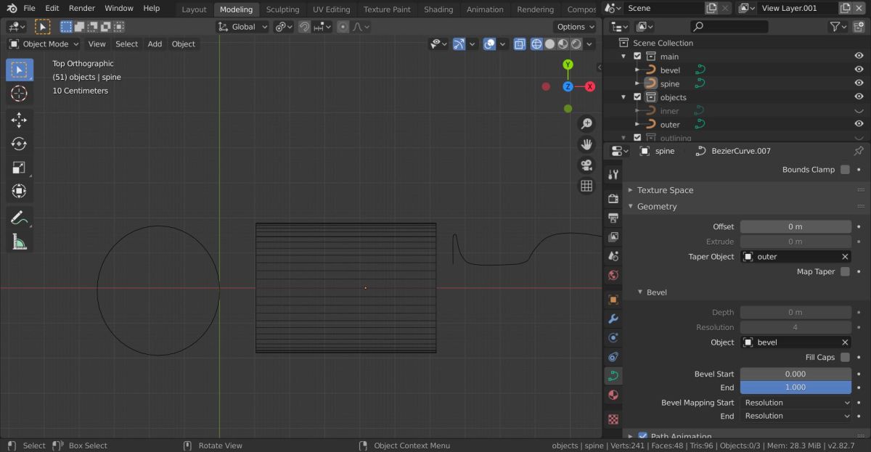Open the Object Constraints properties tab

coord(613,356)
